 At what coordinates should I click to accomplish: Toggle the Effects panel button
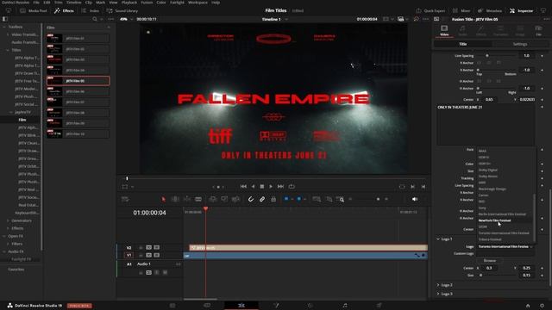pos(64,11)
